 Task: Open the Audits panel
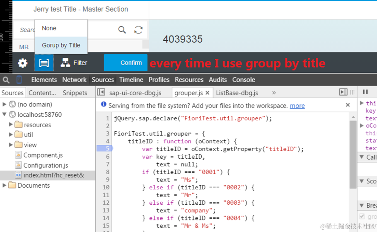(x=218, y=79)
